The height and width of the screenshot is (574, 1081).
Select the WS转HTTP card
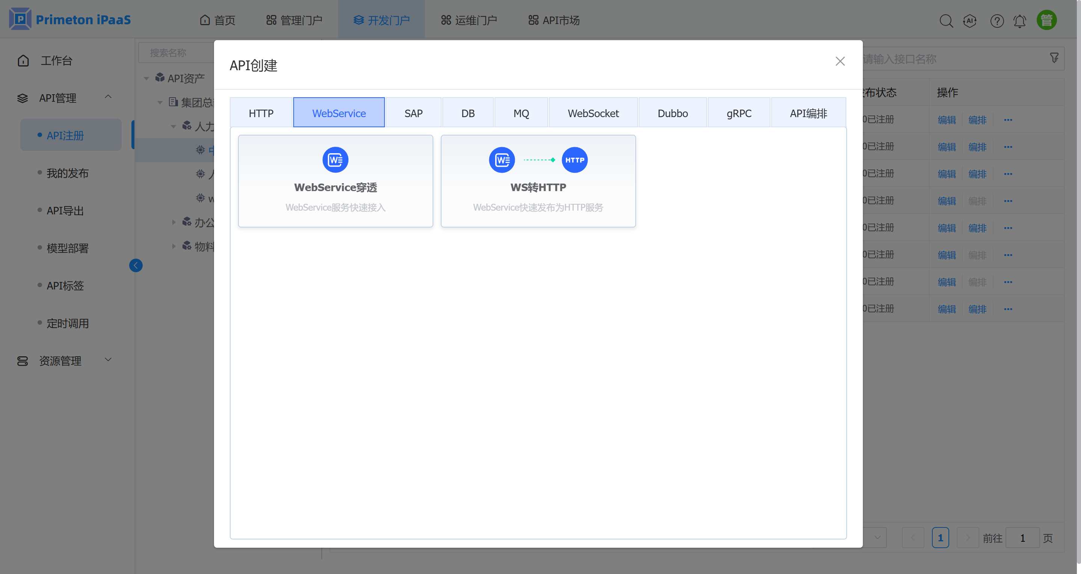coord(538,181)
